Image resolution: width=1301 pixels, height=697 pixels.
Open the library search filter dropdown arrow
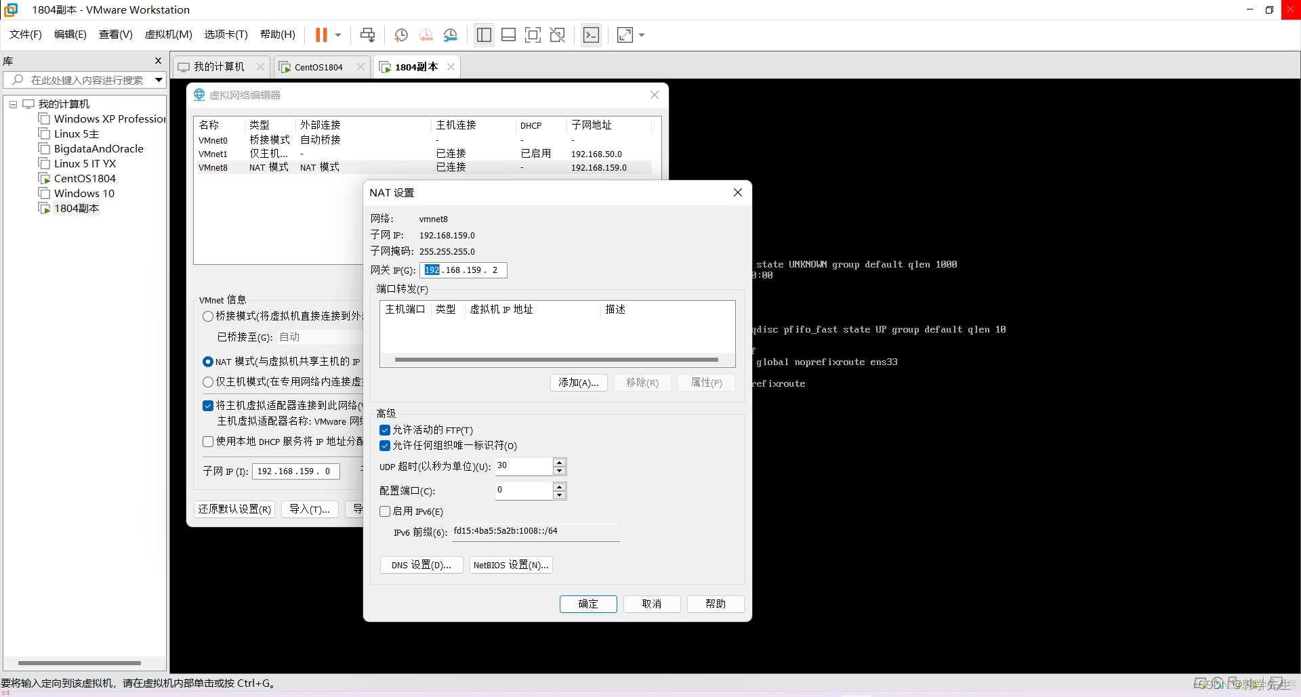pyautogui.click(x=159, y=80)
